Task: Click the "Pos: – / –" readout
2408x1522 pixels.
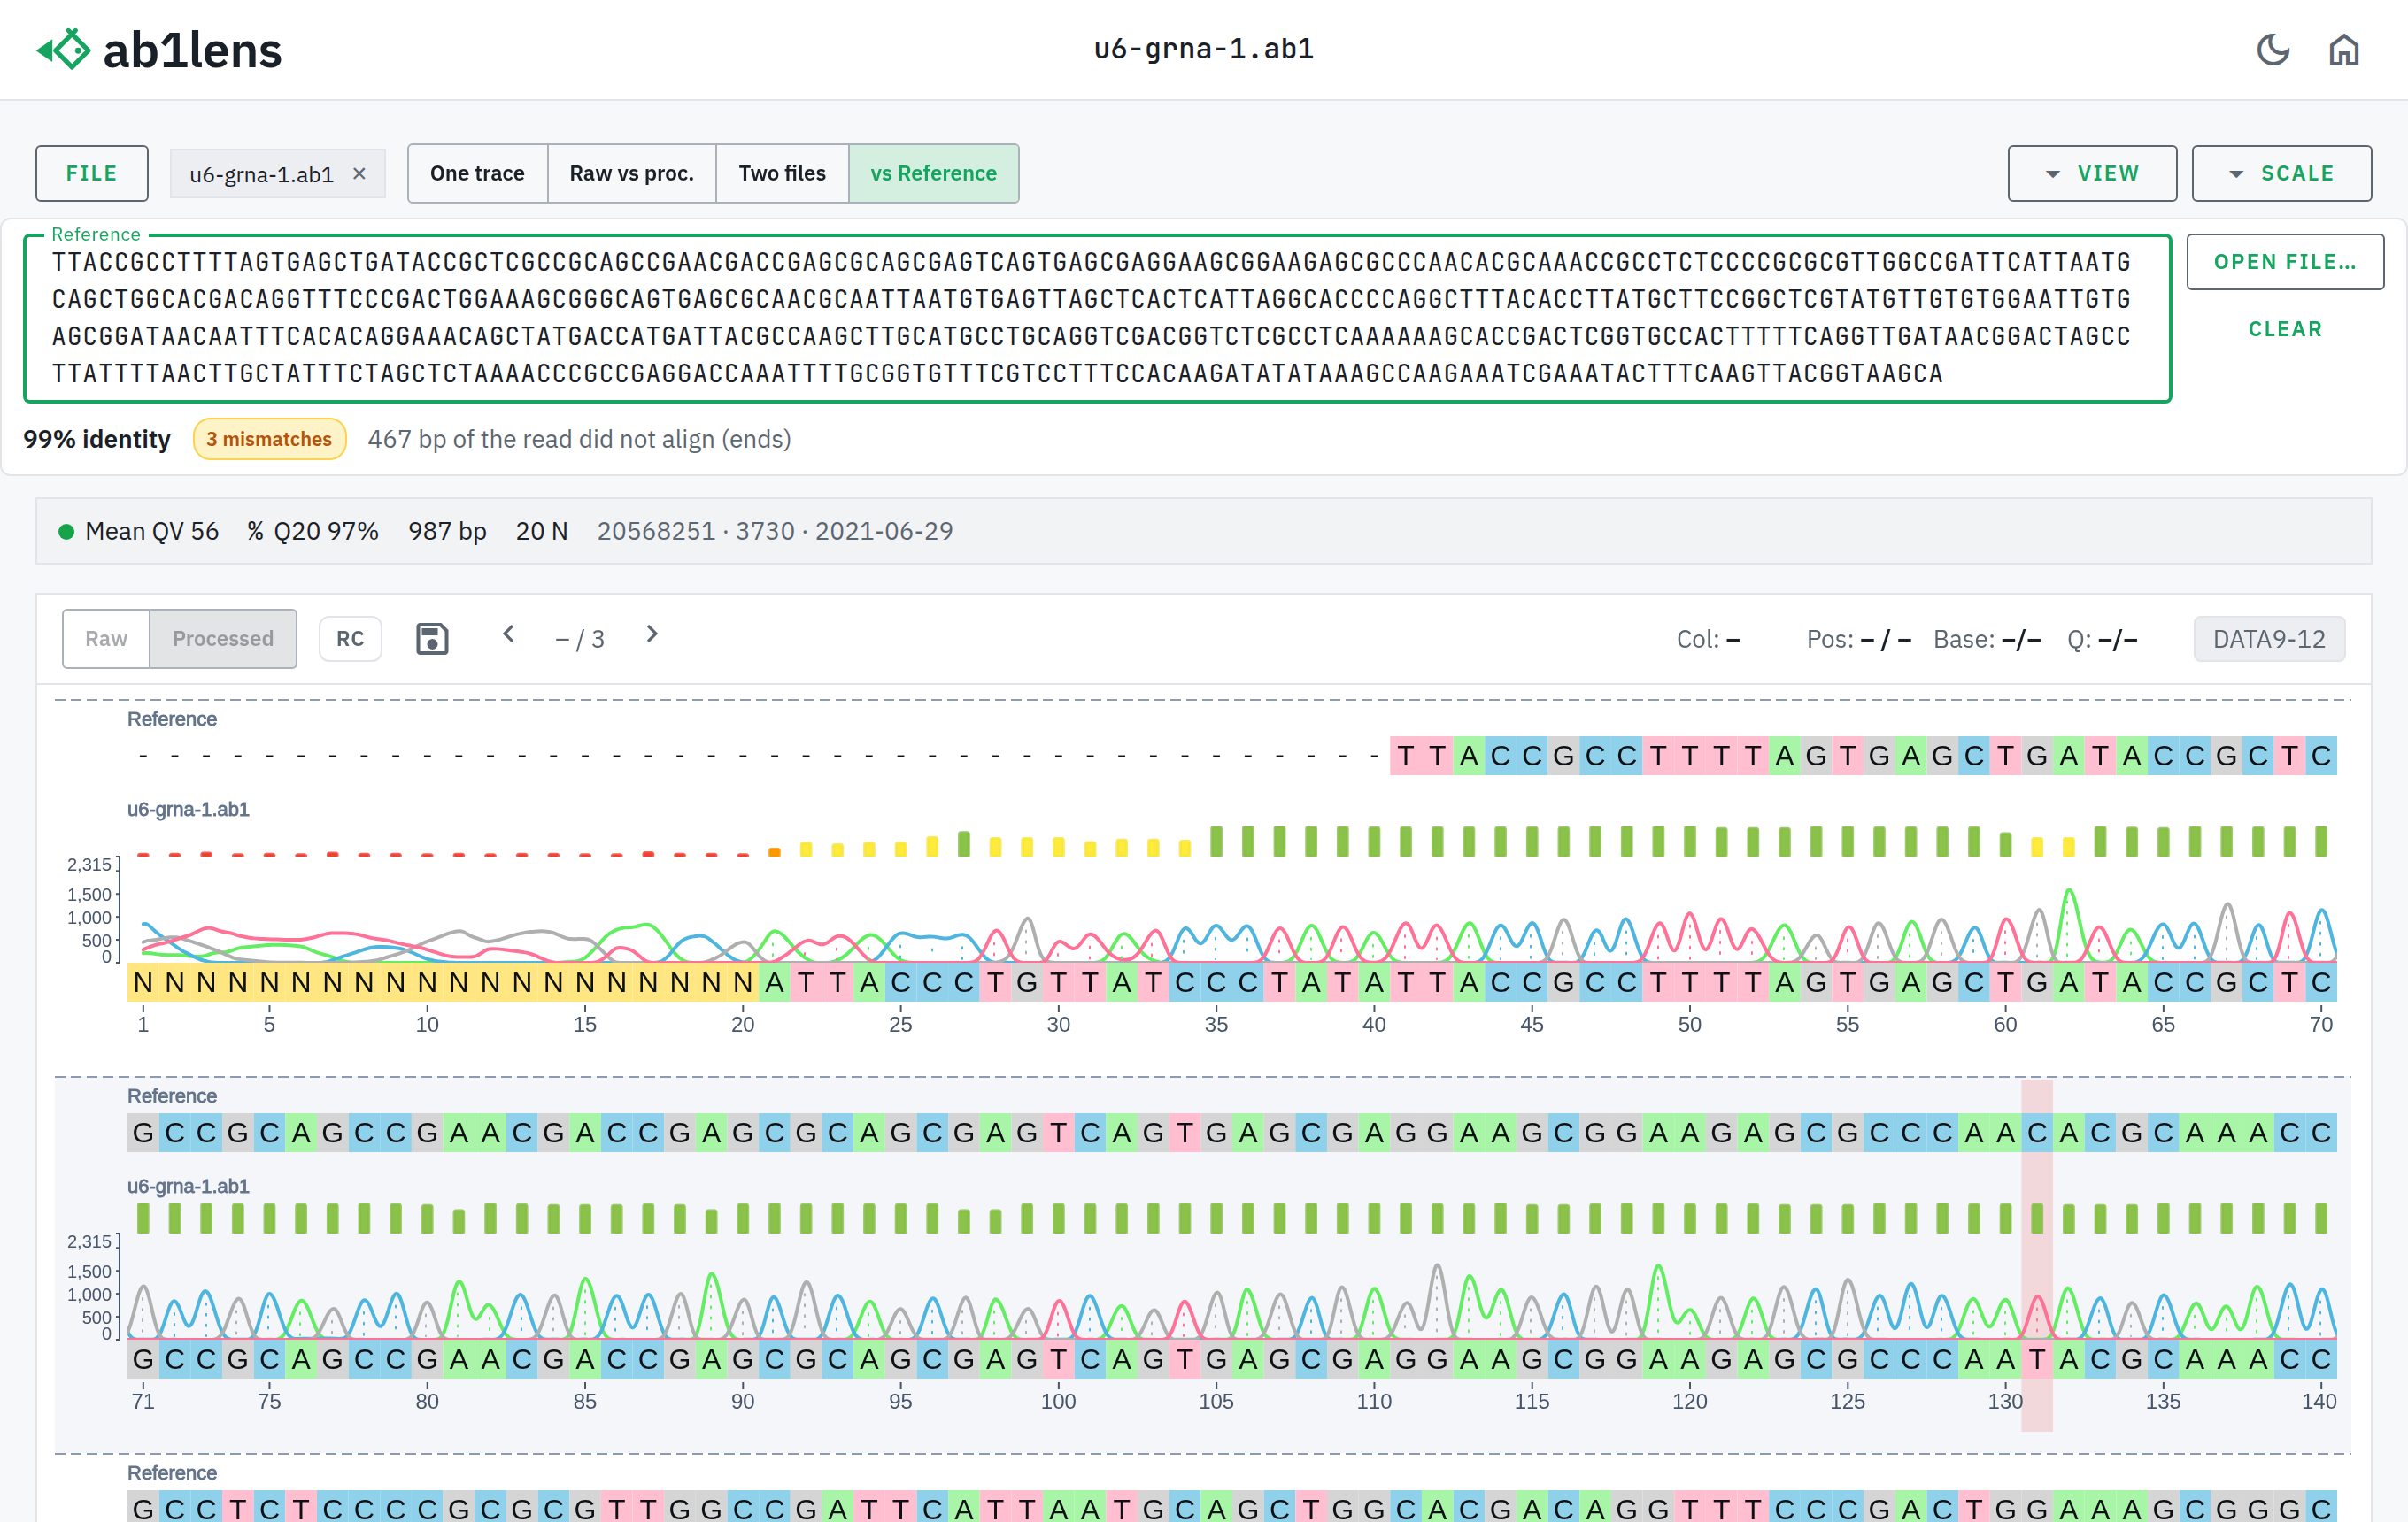Action: click(1858, 639)
